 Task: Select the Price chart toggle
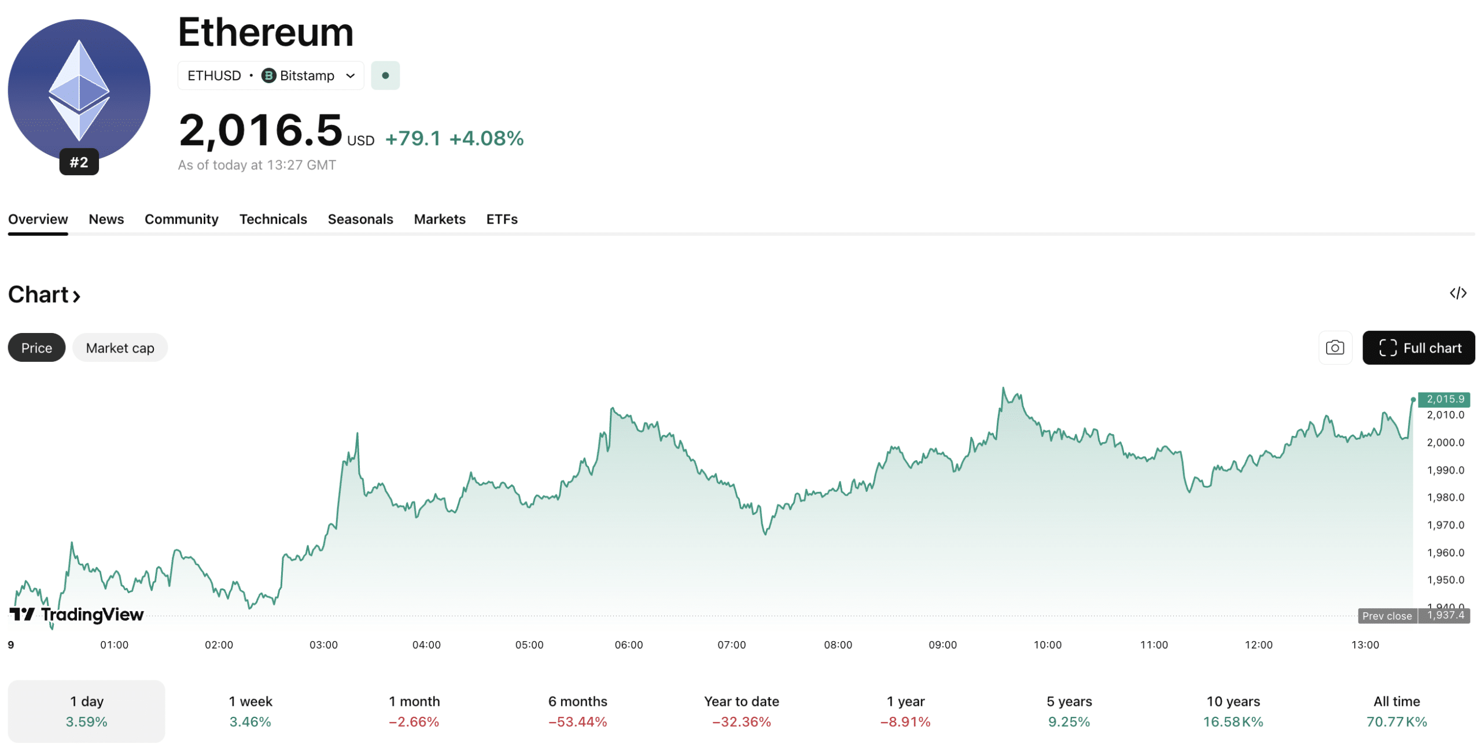pos(36,347)
